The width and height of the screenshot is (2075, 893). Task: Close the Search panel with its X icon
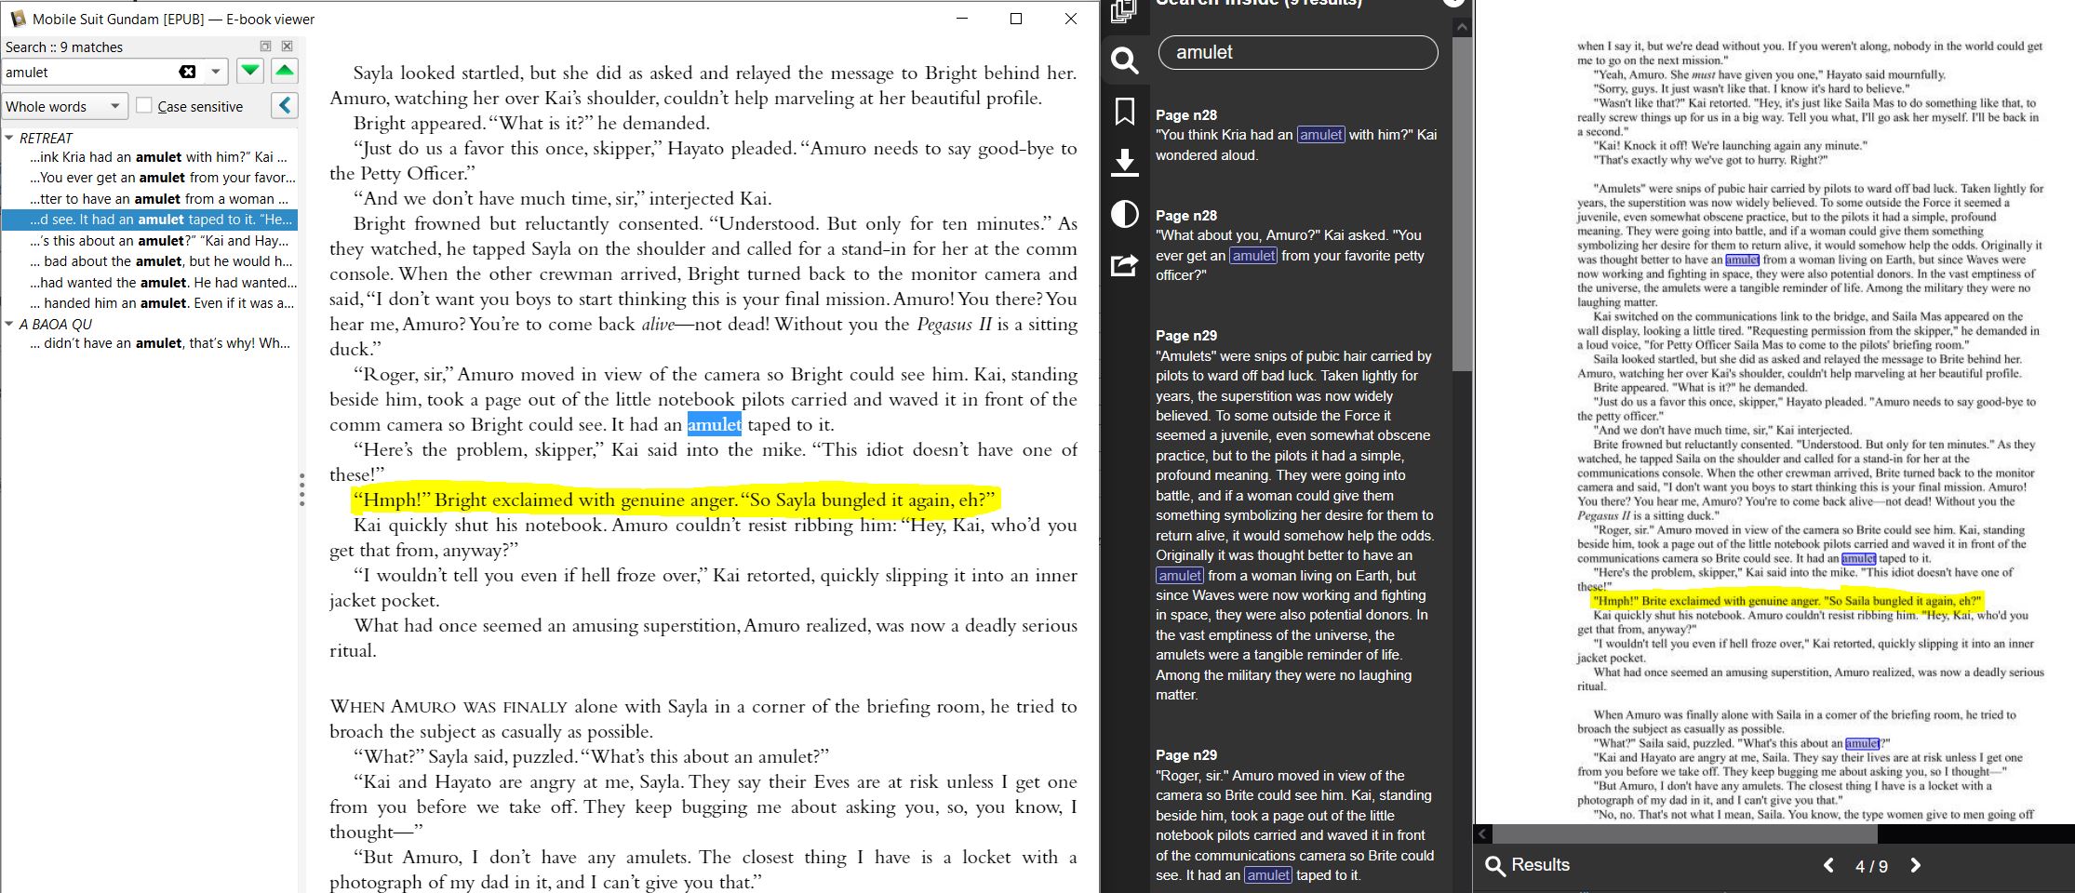tap(288, 47)
